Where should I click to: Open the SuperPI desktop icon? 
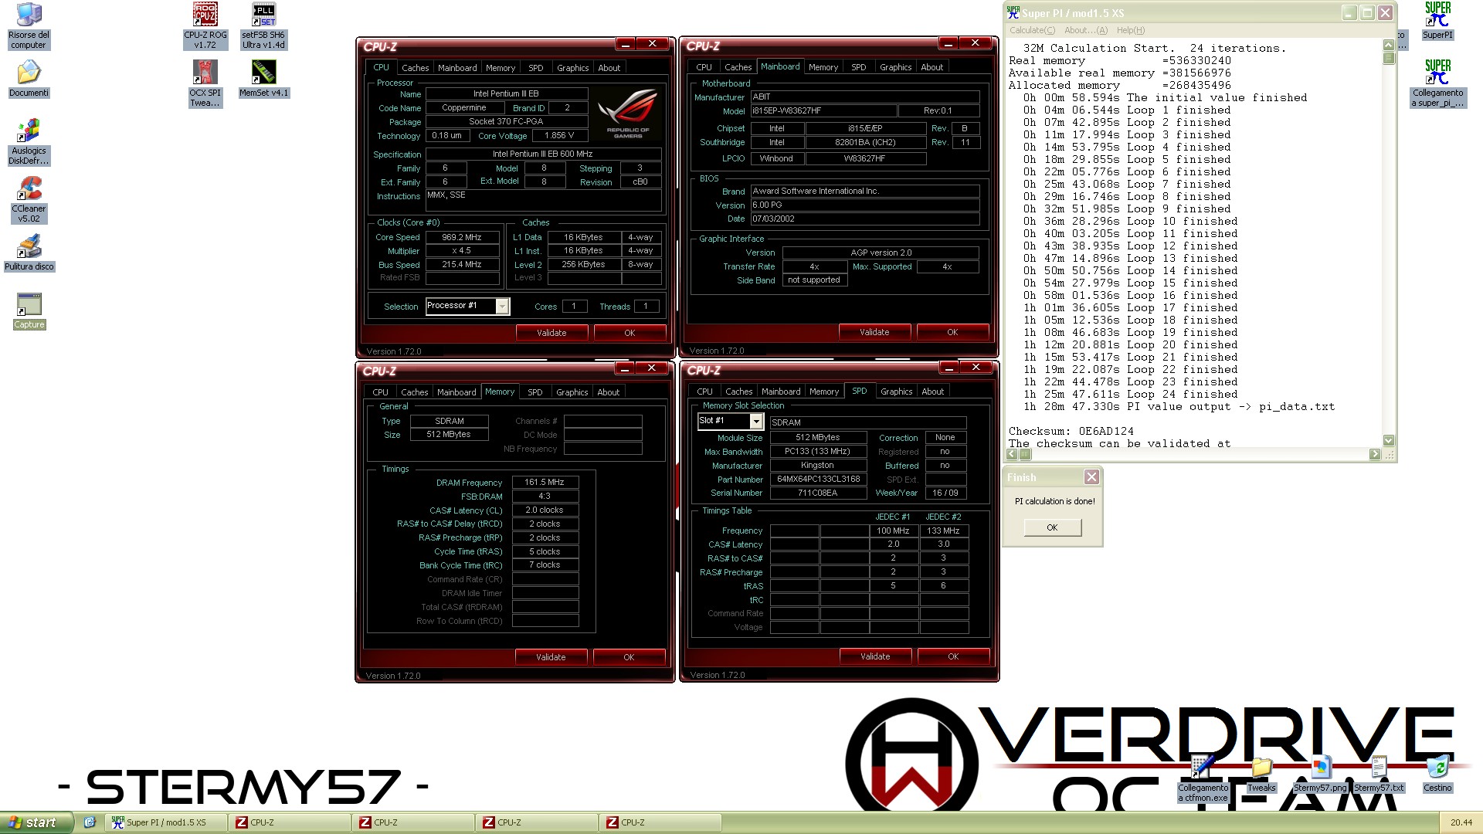(1437, 21)
